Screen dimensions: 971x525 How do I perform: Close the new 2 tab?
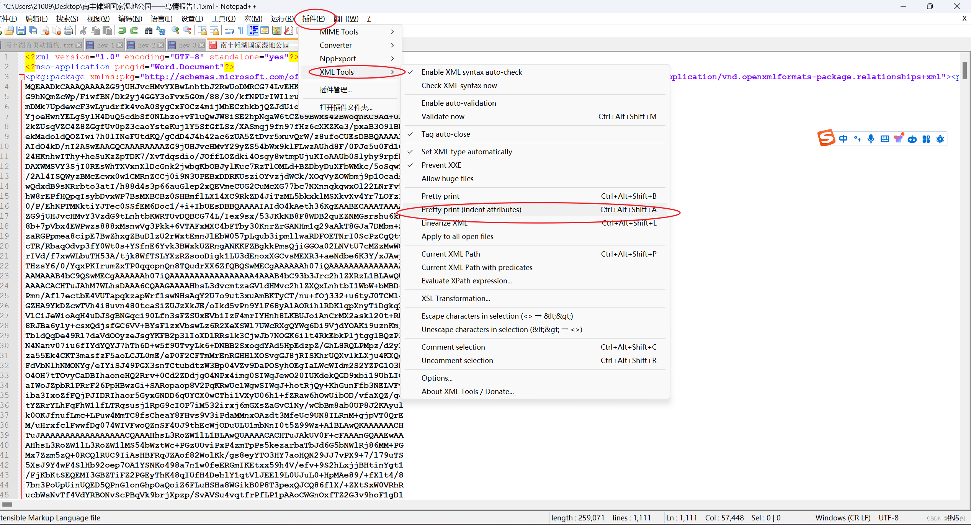pyautogui.click(x=161, y=45)
